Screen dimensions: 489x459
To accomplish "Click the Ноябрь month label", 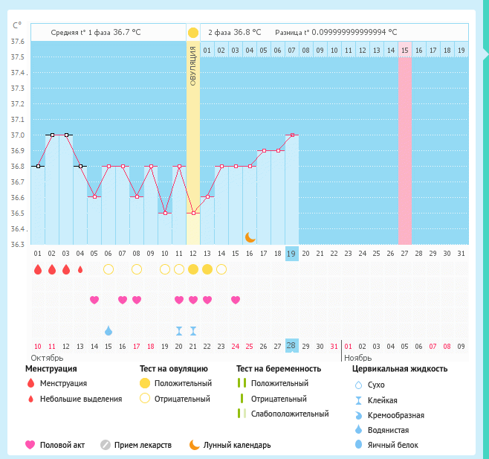I will coord(357,358).
